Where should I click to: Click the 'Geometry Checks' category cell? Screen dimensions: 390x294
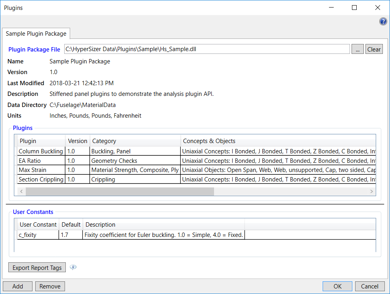135,161
